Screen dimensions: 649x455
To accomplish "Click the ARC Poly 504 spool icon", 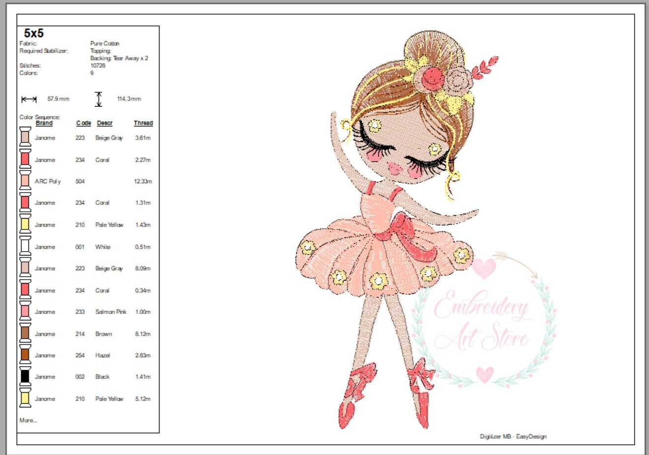I will 24,181.
